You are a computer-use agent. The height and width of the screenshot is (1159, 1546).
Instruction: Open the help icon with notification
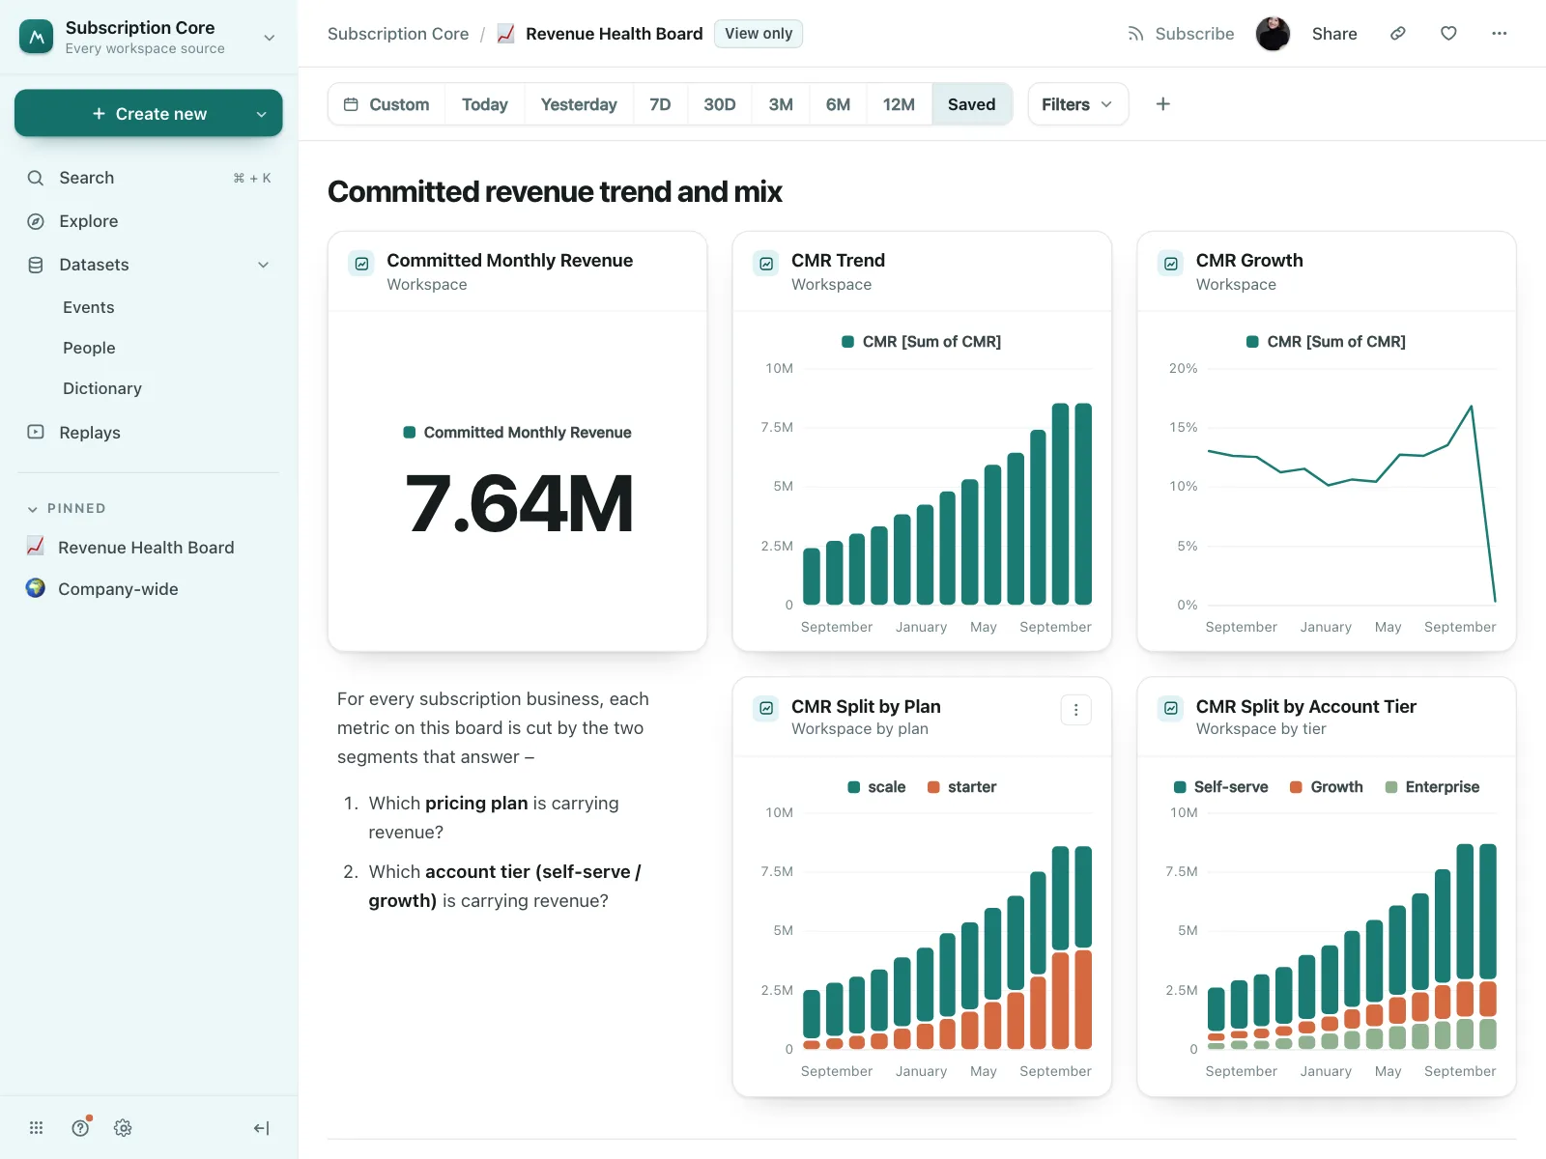(x=81, y=1127)
